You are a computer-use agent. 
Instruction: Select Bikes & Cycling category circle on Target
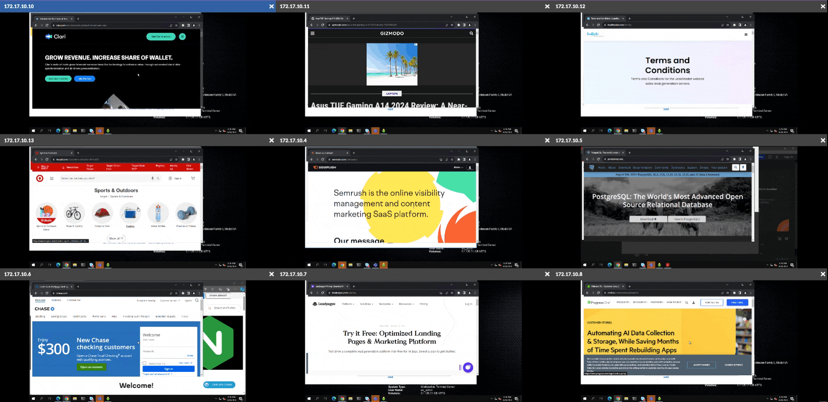click(x=73, y=213)
